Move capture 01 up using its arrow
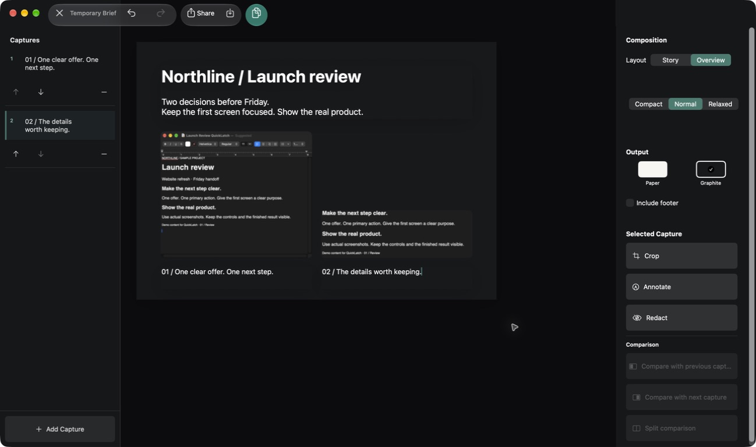The image size is (756, 447). coord(16,92)
